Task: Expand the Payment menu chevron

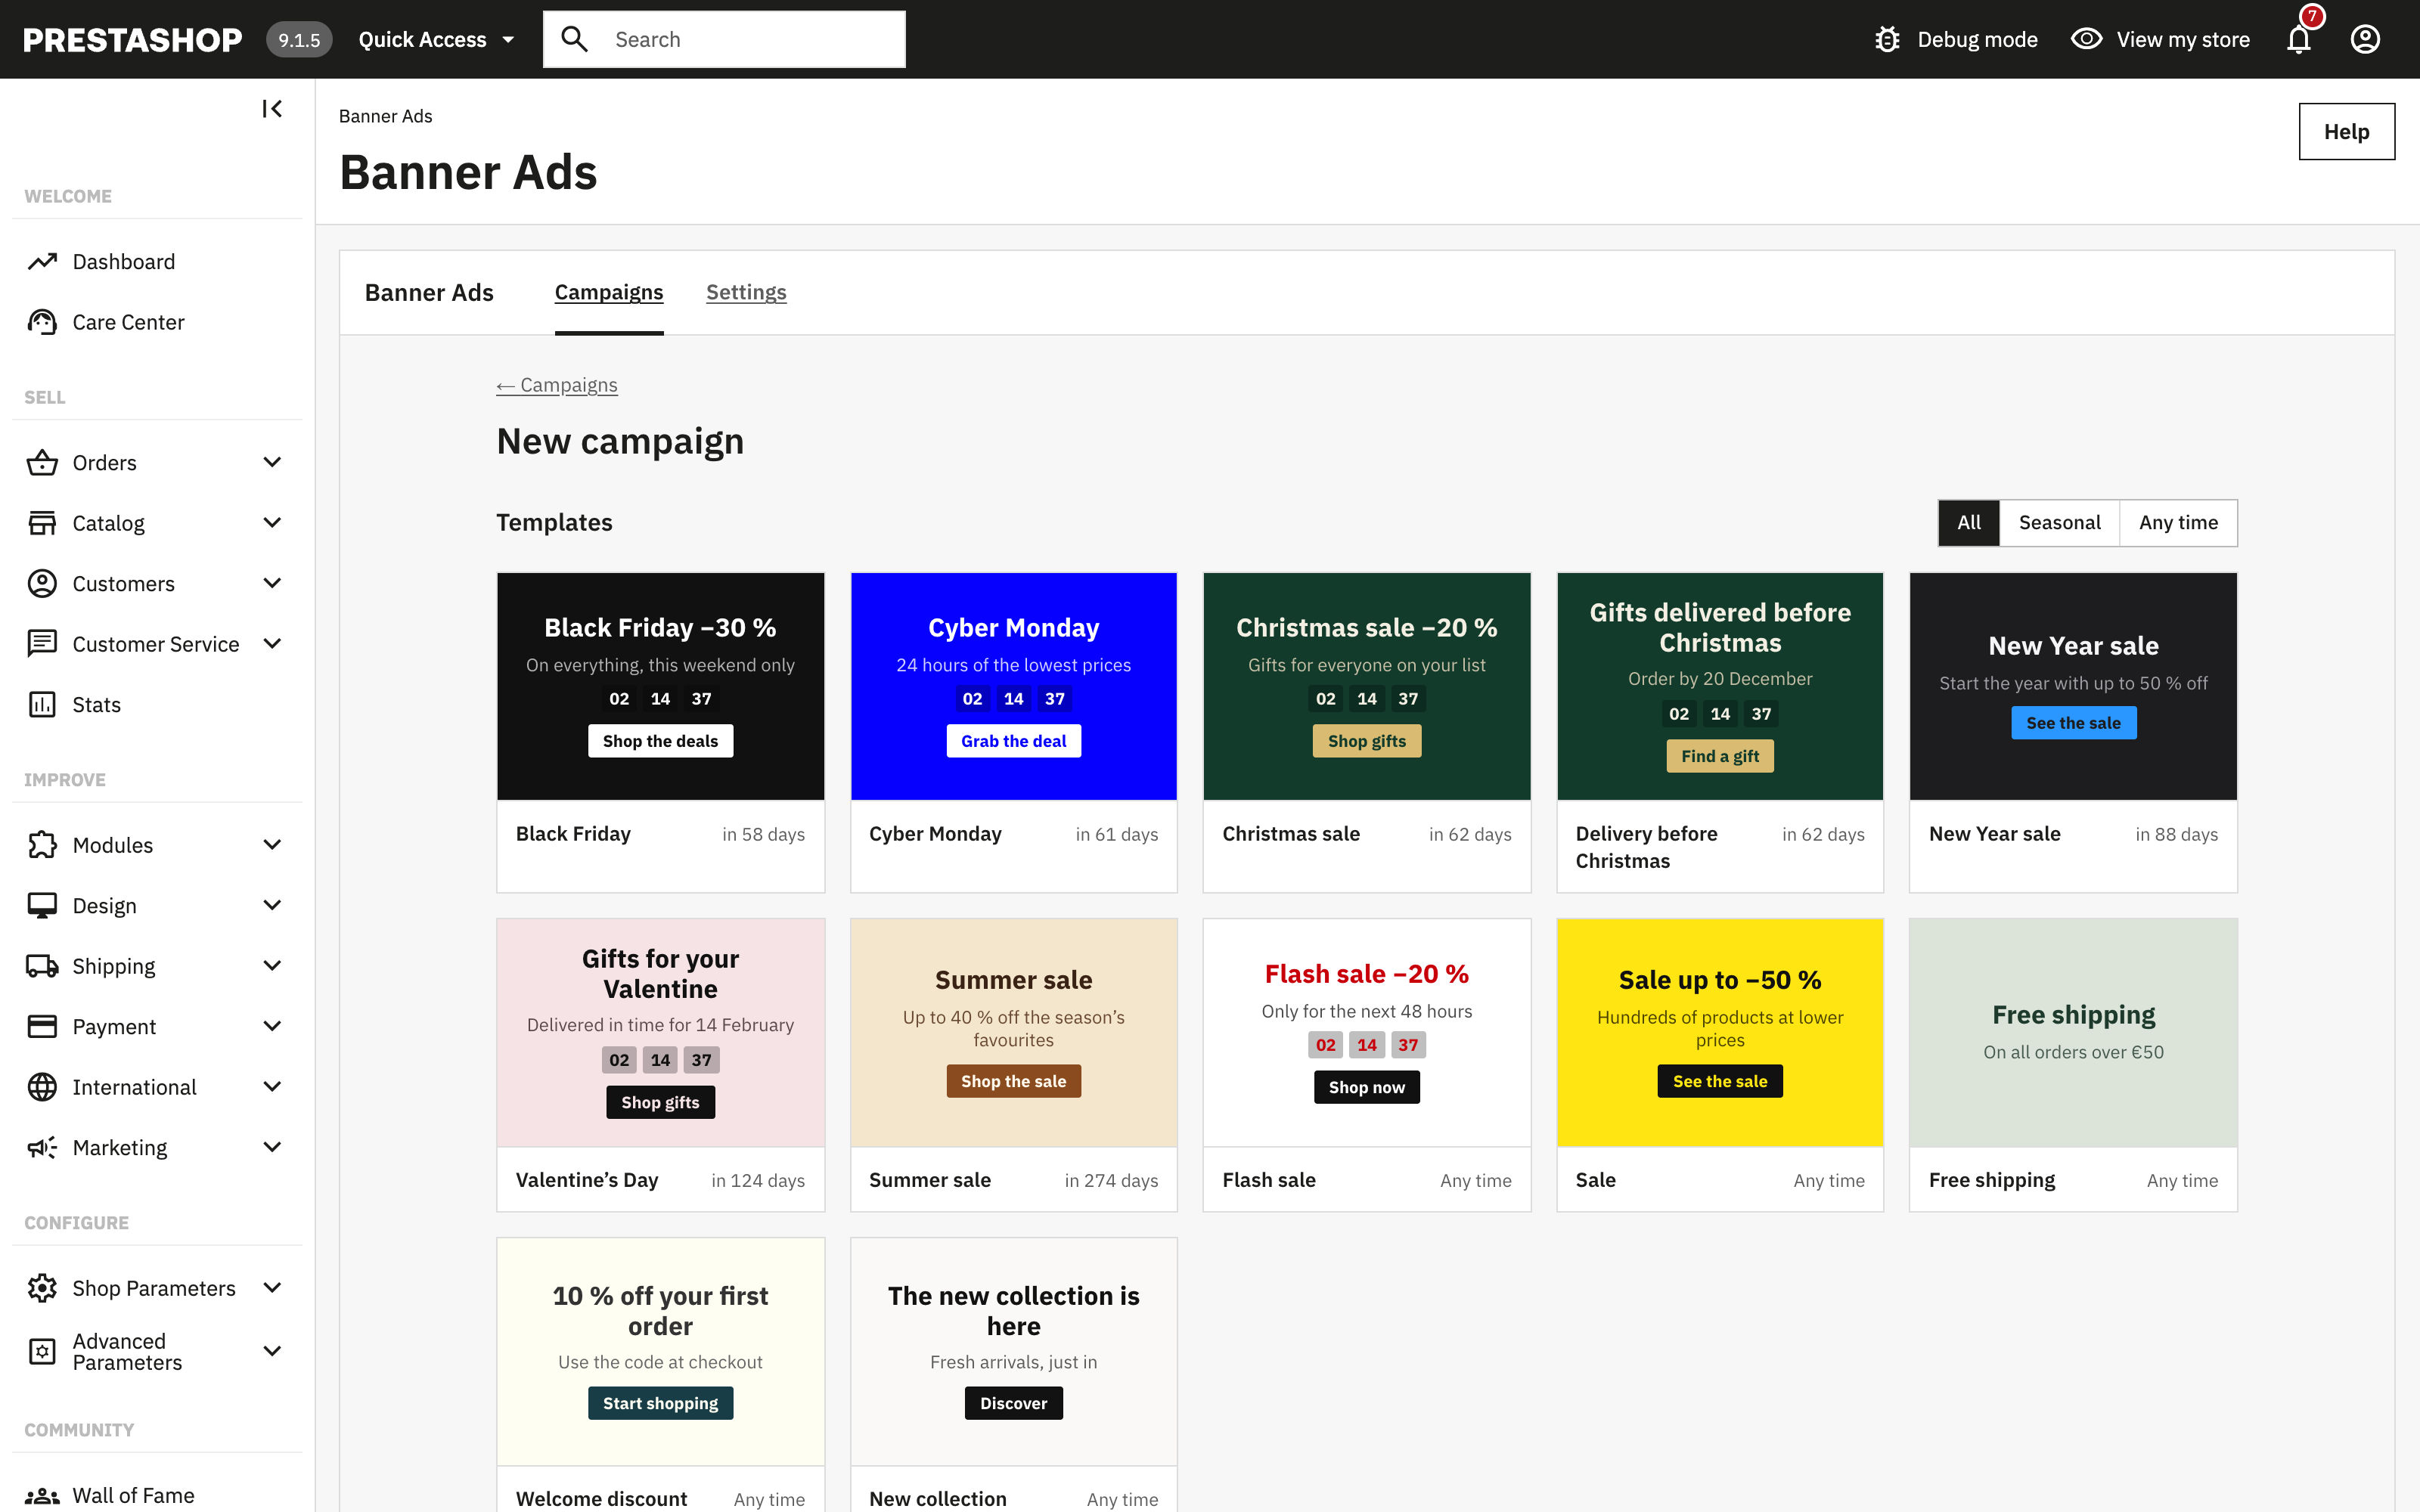Action: [272, 1026]
